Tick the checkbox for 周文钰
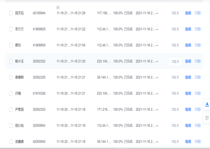 (x=11, y=13)
